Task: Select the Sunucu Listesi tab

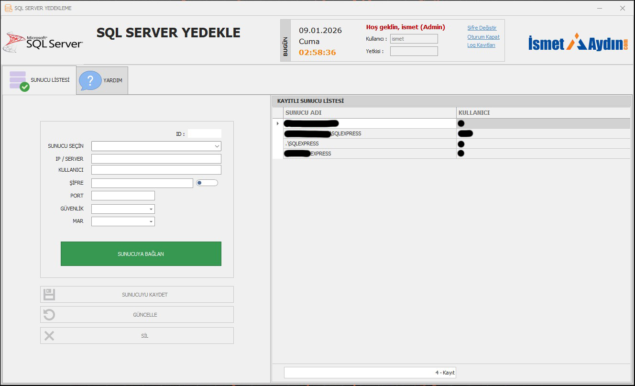Action: tap(39, 80)
